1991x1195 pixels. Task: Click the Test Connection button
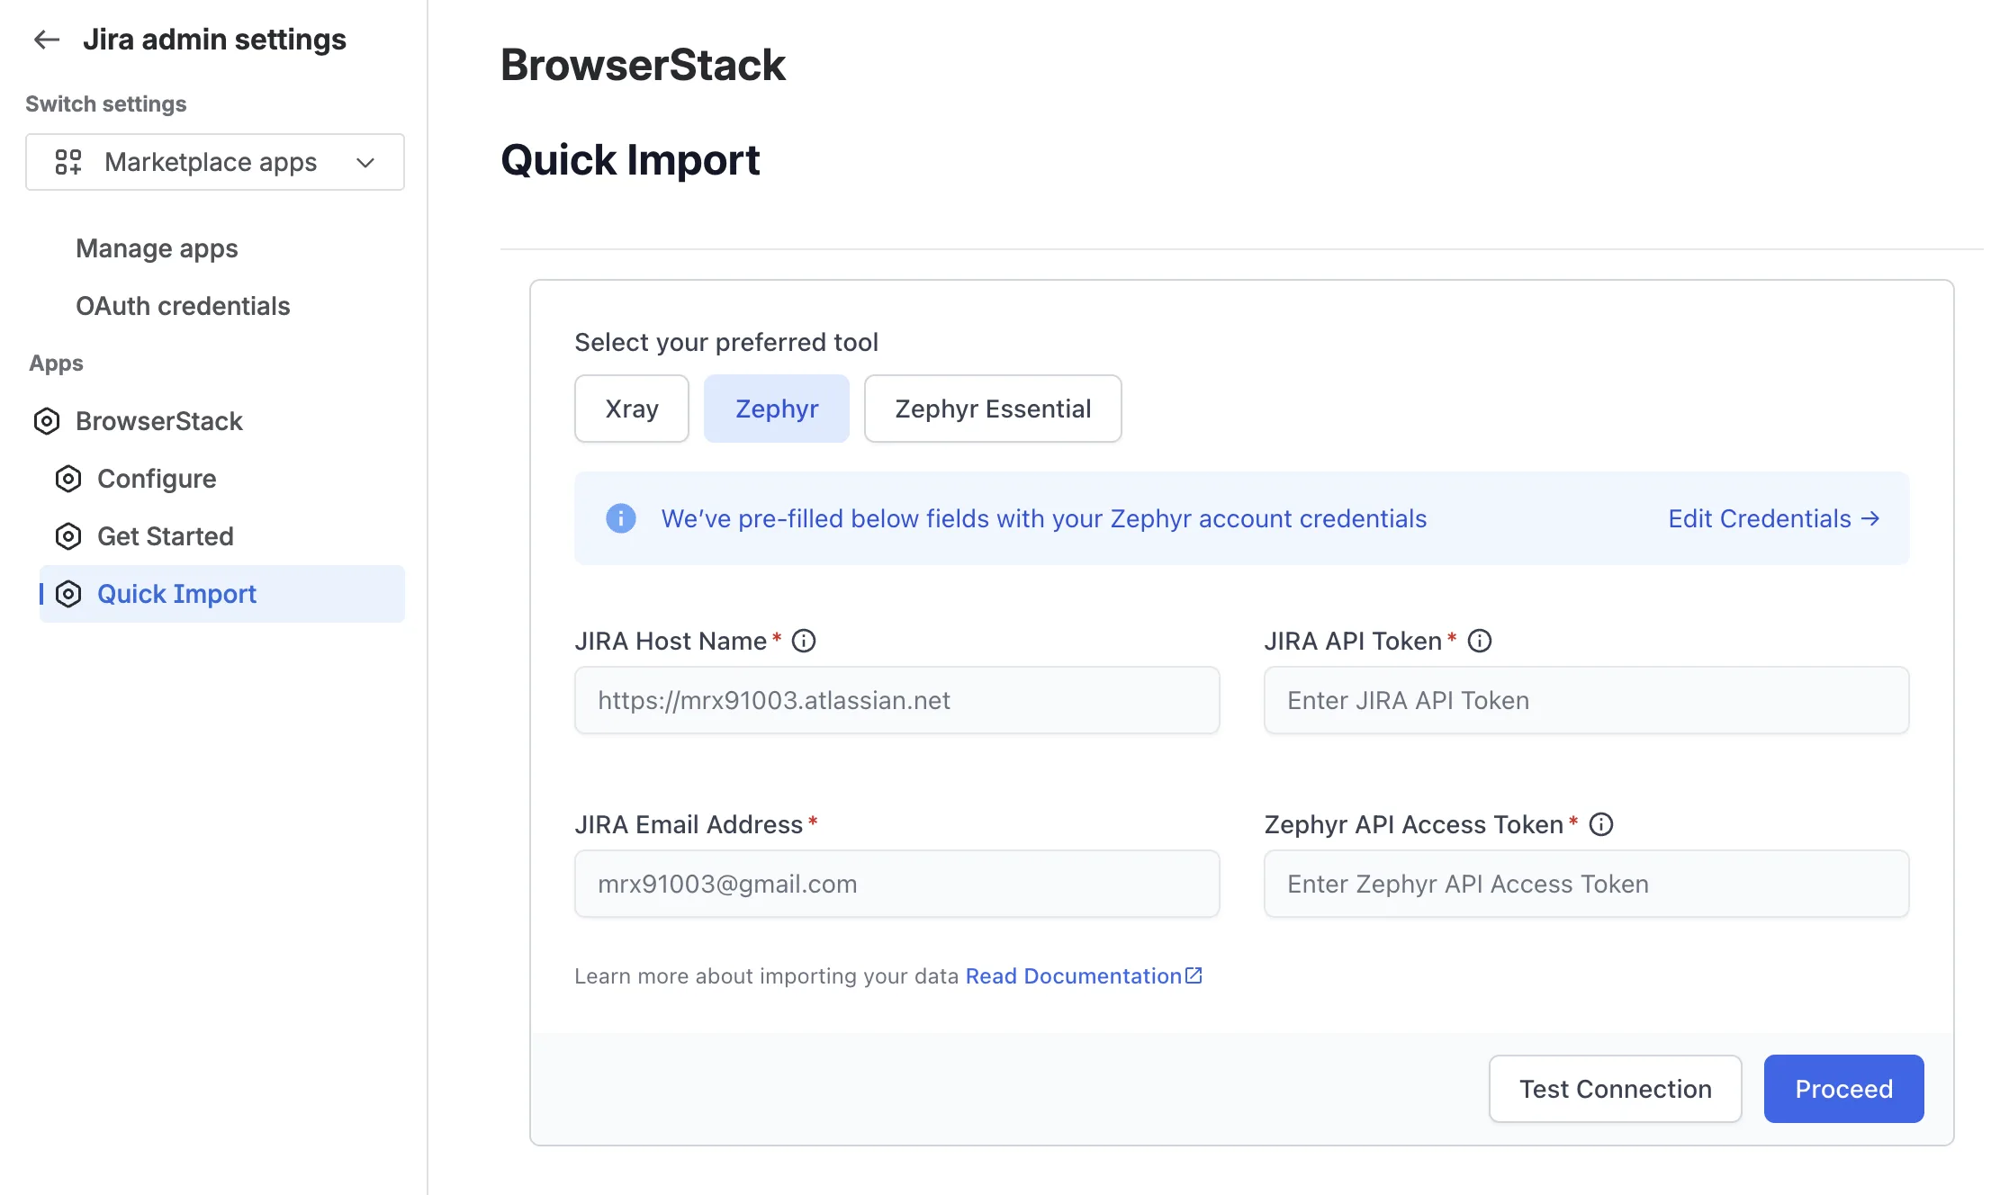click(1616, 1089)
